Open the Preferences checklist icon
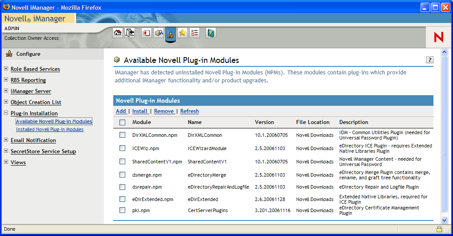This screenshot has height=236, width=453. pyautogui.click(x=195, y=33)
